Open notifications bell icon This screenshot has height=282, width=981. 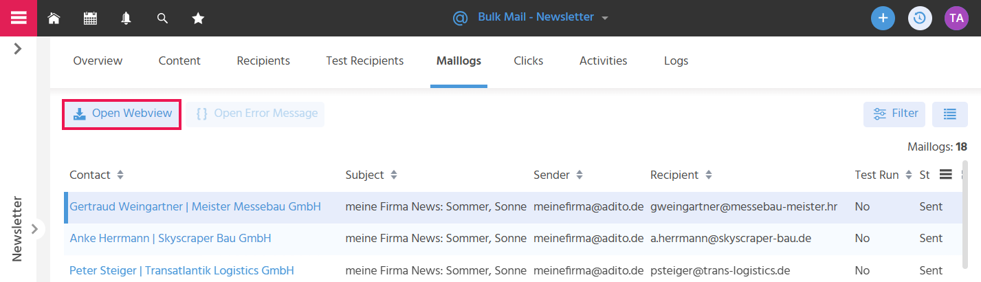[126, 19]
